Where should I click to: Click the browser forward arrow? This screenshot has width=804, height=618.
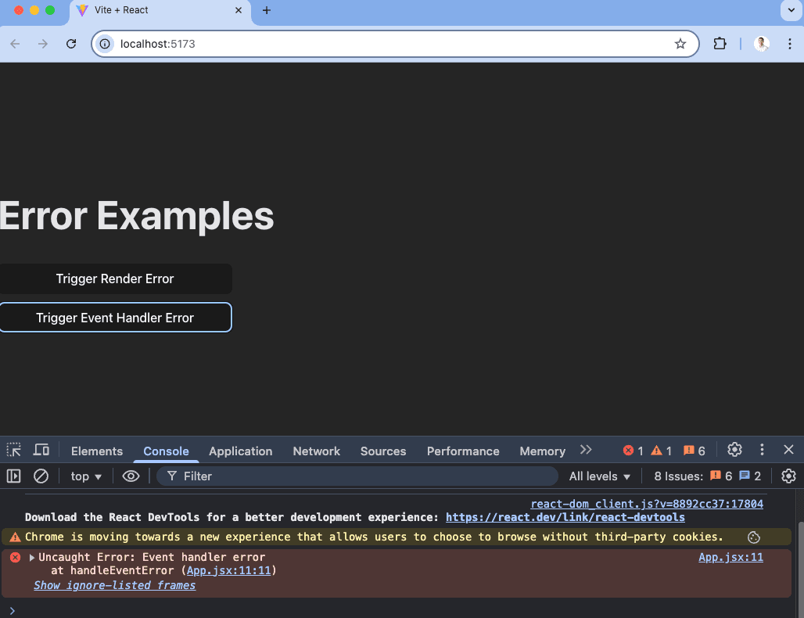[43, 44]
